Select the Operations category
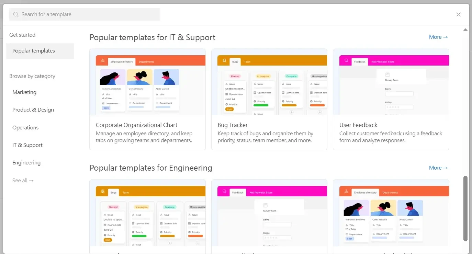Image resolution: width=472 pixels, height=254 pixels. click(25, 128)
